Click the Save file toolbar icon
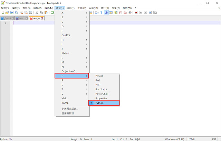221x141 pixels. point(12,12)
